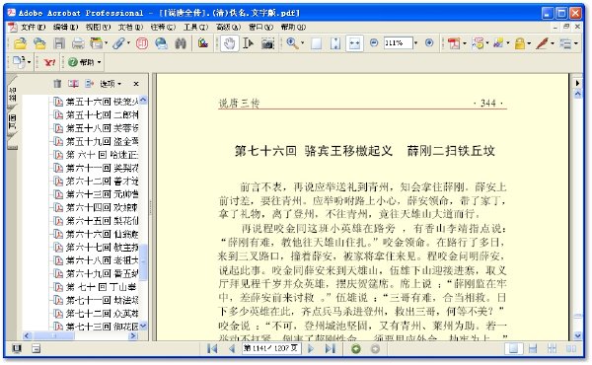Click the Fit Page icon
Screen dimensions: 592x365
point(335,43)
